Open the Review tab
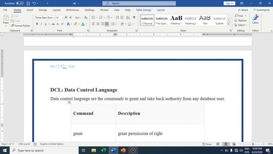Image resolution: width=273 pixels, height=154 pixels. pyautogui.click(x=104, y=10)
